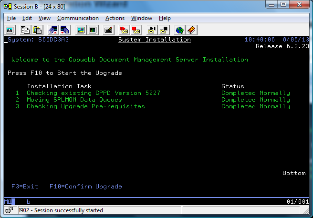Click the Paste clipboard toolbar icon
The image size is (313, 218).
click(x=37, y=30)
